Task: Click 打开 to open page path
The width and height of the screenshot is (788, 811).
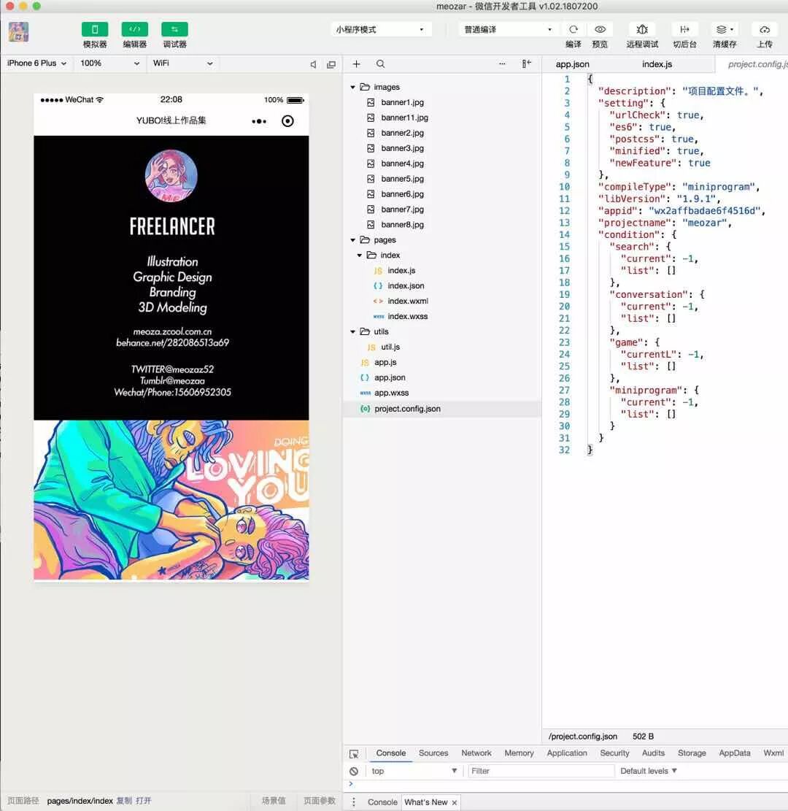Action: tap(143, 801)
